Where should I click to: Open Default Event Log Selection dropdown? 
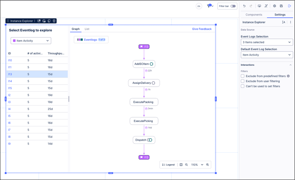pyautogui.click(x=267, y=55)
